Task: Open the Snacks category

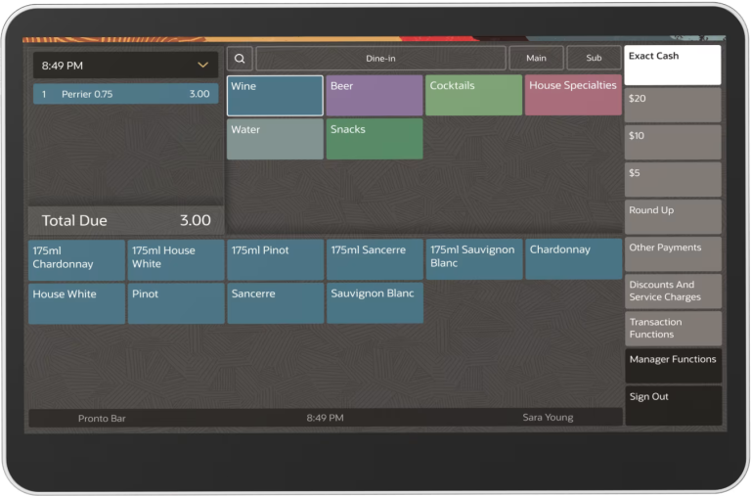Action: [375, 139]
